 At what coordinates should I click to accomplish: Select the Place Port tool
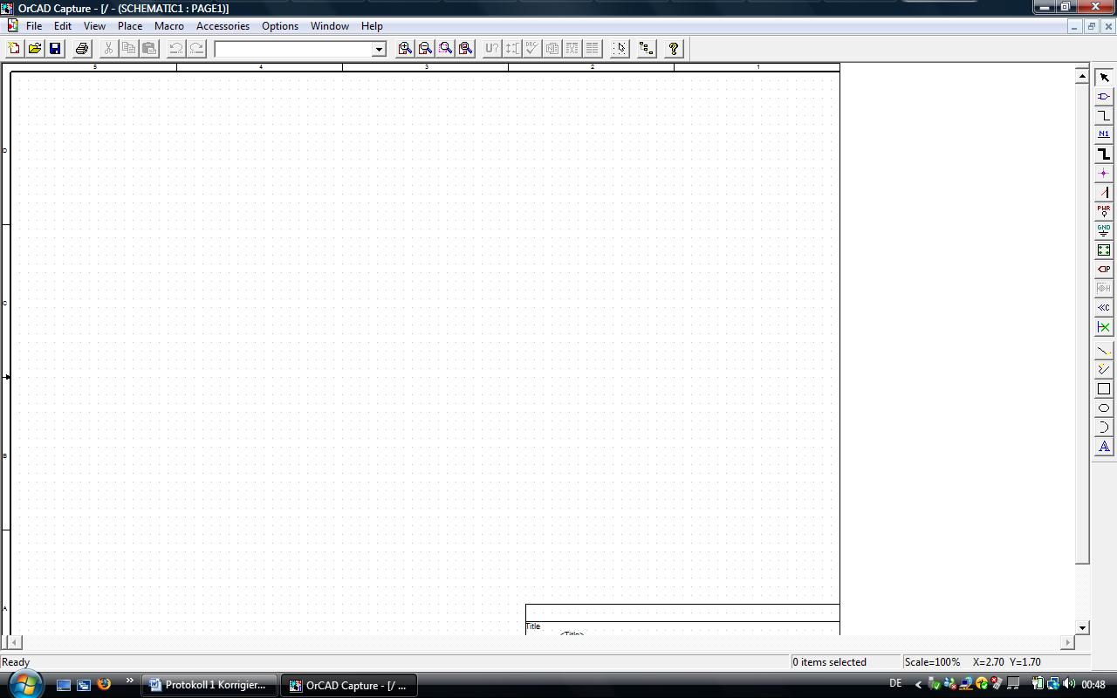[x=1104, y=270]
